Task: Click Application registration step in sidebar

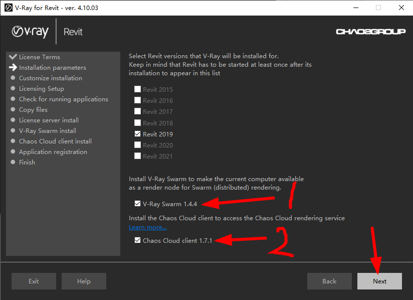Action: [x=53, y=152]
